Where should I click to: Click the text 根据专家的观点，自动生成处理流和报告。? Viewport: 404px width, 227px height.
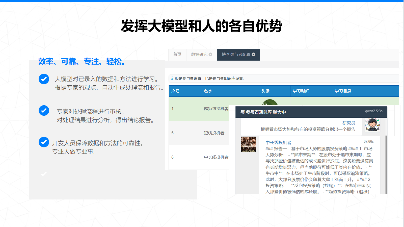pyautogui.click(x=110, y=88)
